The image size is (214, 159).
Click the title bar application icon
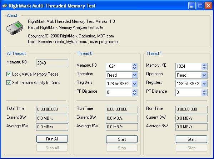click(5, 6)
